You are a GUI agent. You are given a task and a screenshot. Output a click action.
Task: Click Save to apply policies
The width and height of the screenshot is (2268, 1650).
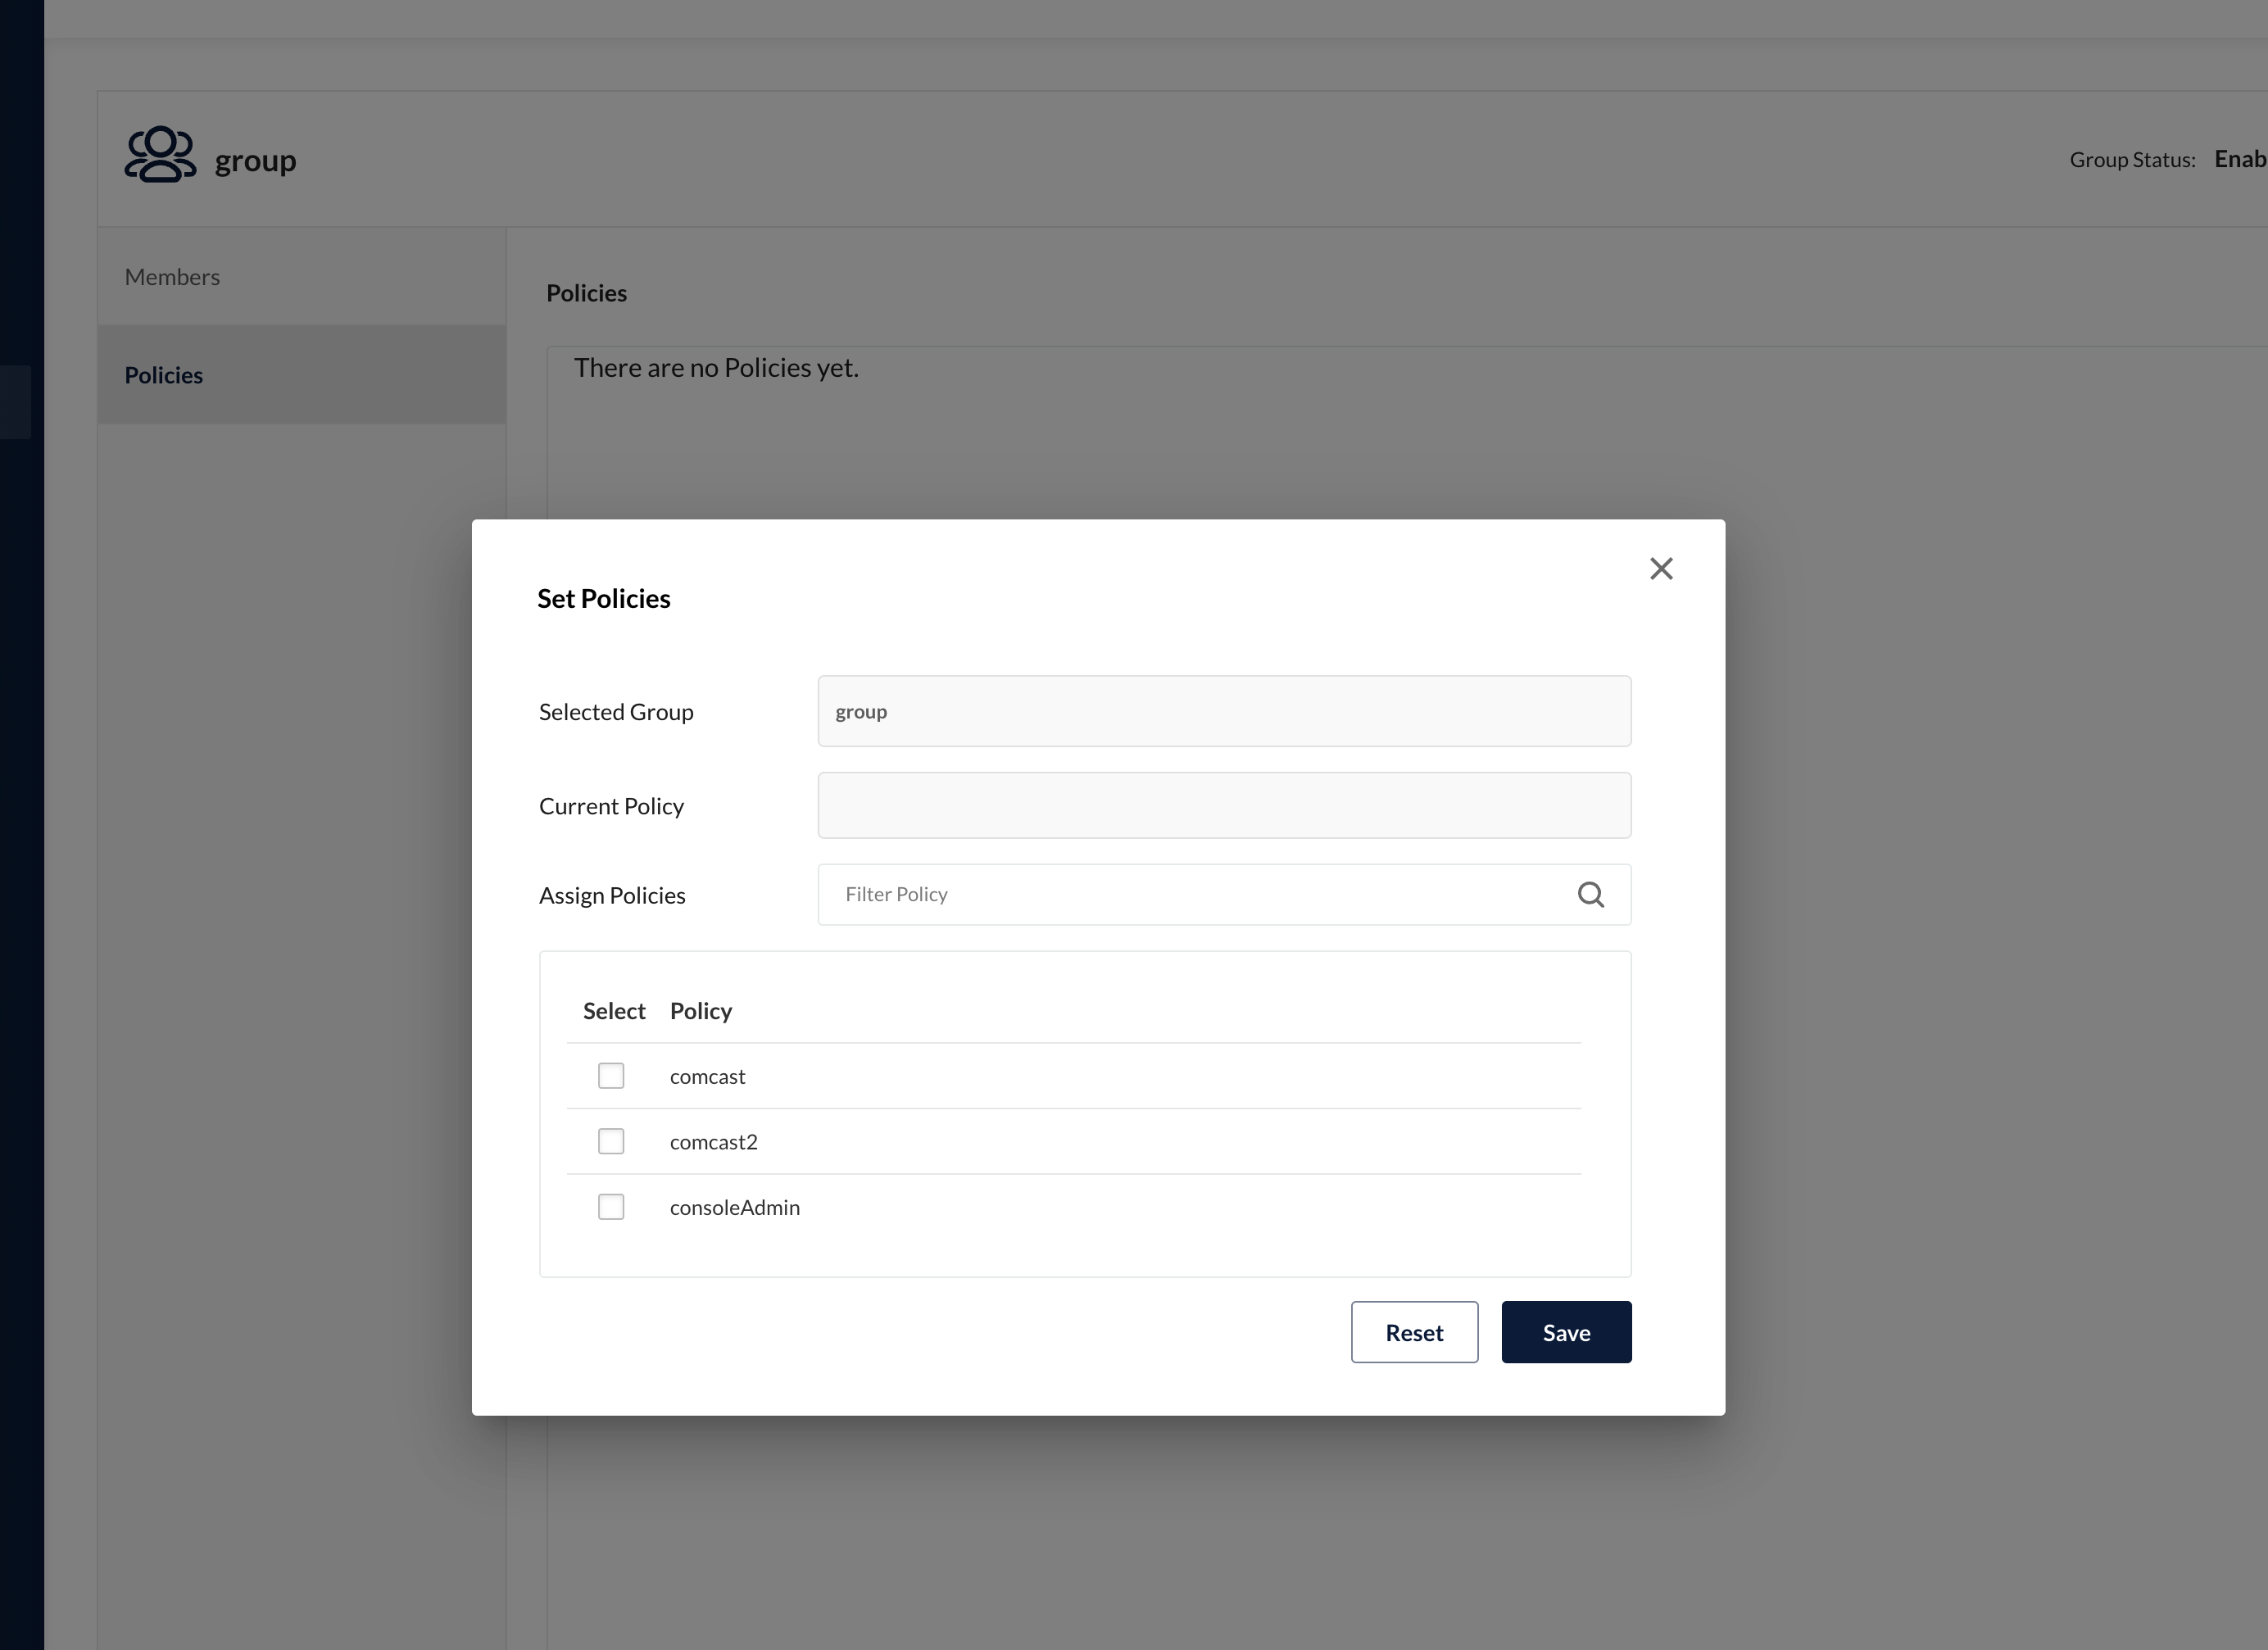[1565, 1332]
